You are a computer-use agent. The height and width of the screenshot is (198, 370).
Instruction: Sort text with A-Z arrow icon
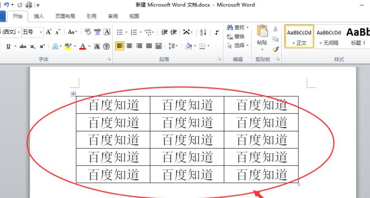(203, 32)
